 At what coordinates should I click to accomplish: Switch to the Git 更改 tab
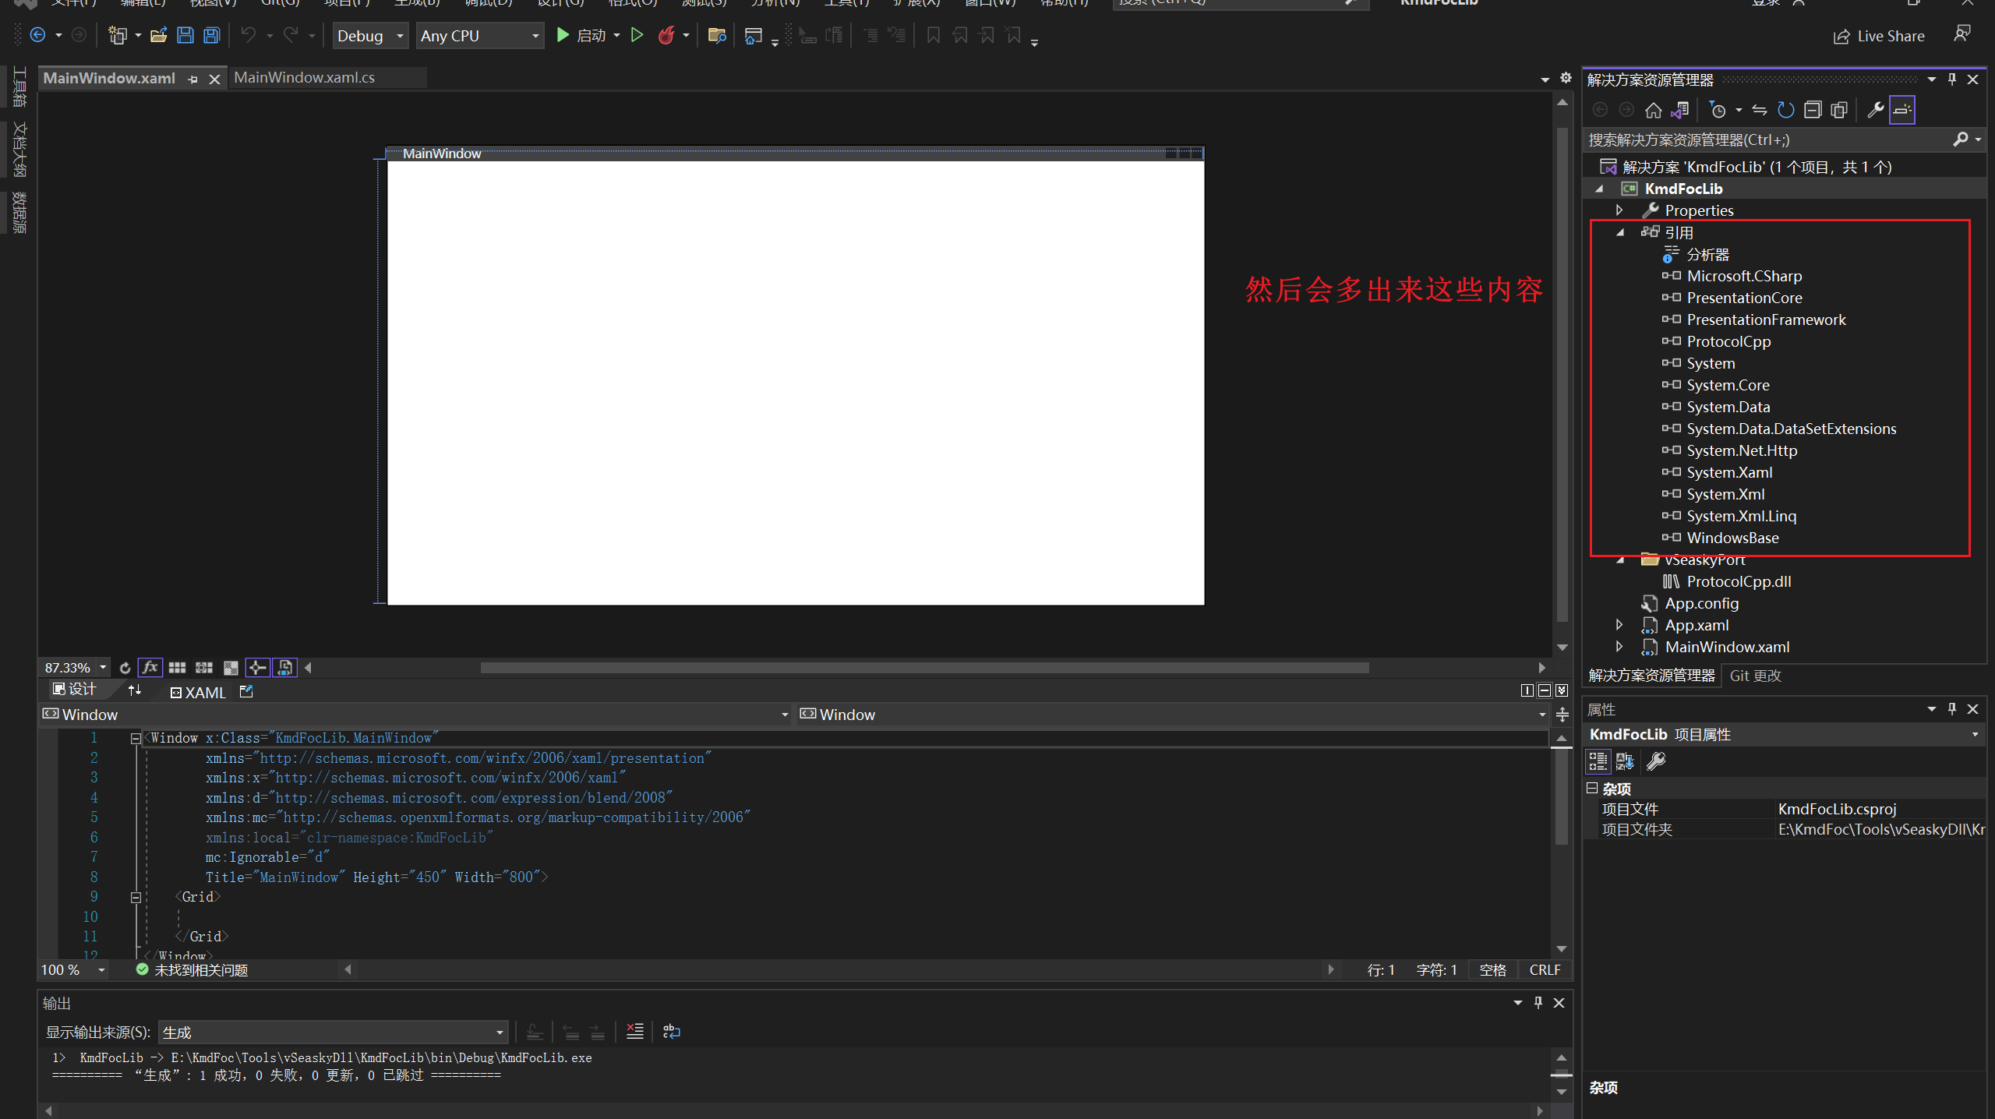pyautogui.click(x=1755, y=676)
